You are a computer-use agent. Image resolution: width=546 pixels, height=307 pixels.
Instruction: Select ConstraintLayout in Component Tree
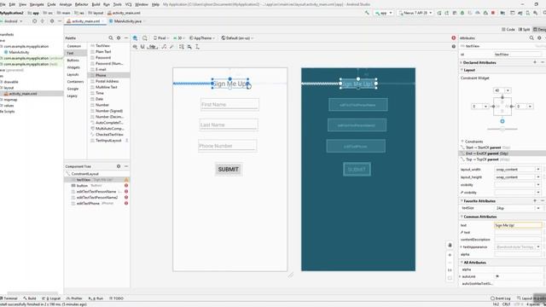(84, 174)
